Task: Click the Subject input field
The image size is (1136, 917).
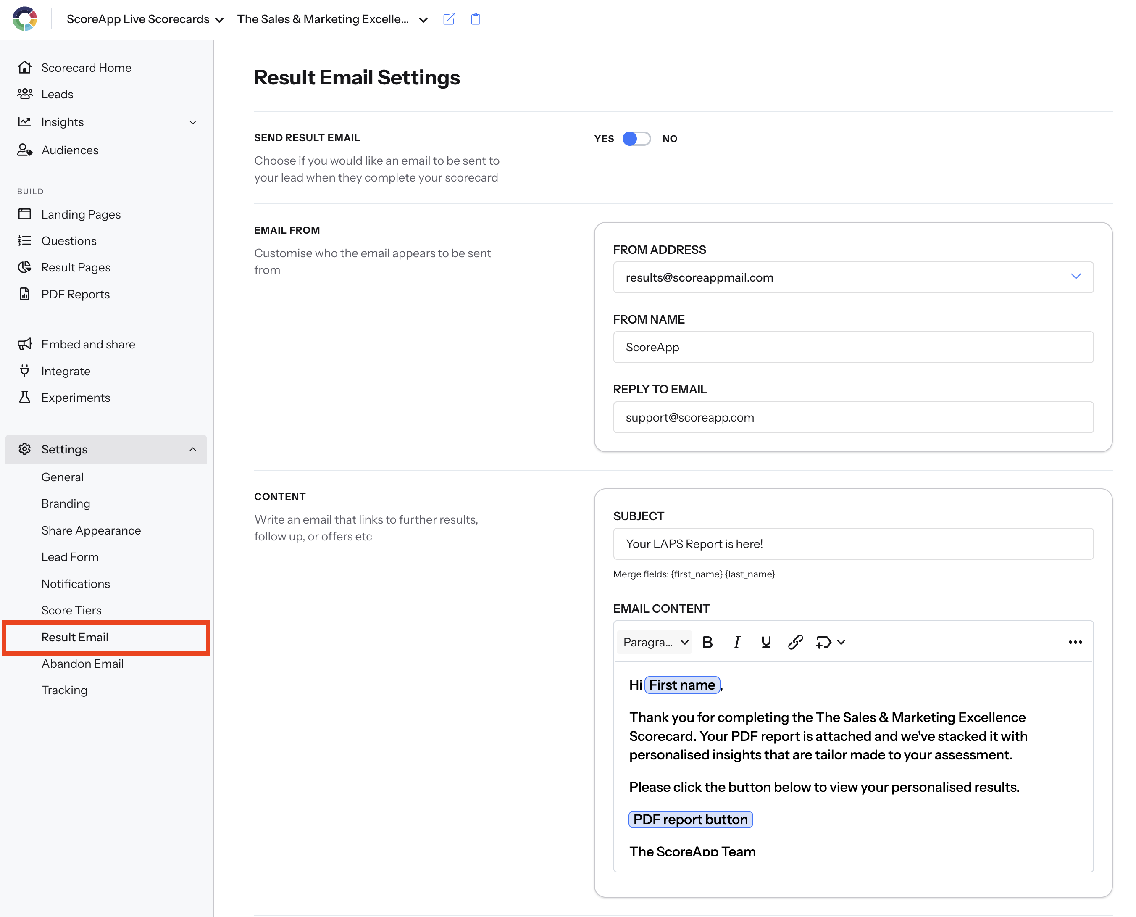Action: pos(853,543)
